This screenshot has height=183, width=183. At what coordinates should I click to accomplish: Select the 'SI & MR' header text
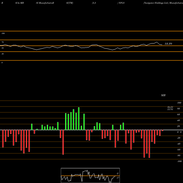19,3
